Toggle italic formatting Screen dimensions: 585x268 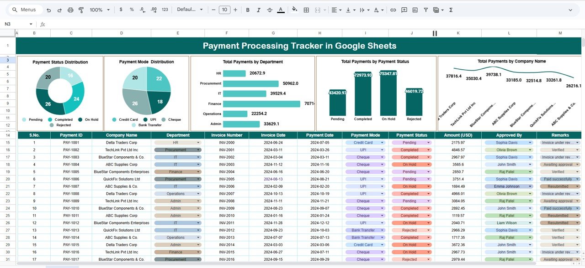click(258, 10)
